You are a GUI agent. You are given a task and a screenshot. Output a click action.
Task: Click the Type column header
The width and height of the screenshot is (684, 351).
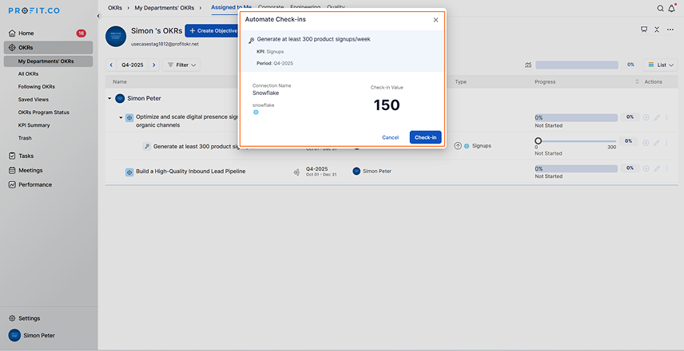(460, 82)
